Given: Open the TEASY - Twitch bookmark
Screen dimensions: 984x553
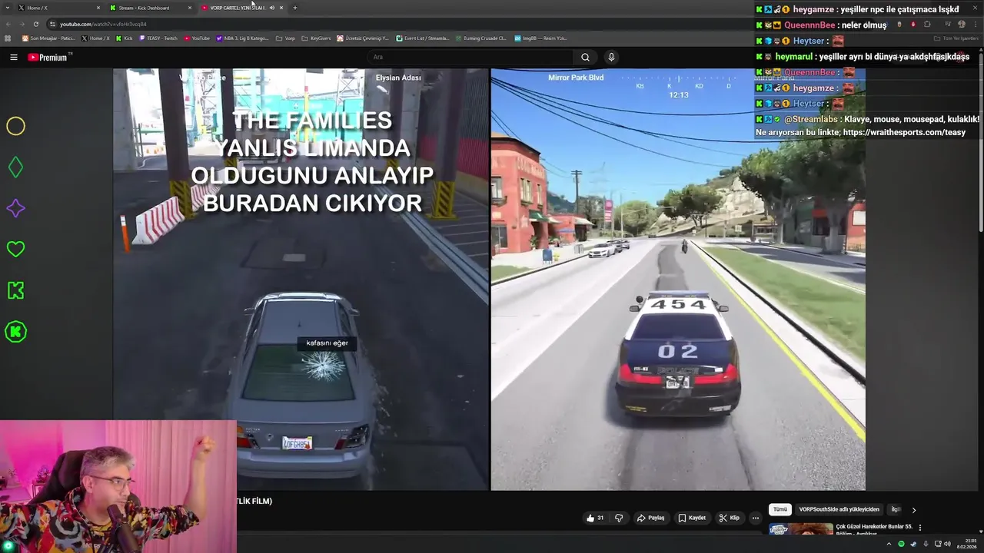Looking at the screenshot, I should tap(158, 38).
